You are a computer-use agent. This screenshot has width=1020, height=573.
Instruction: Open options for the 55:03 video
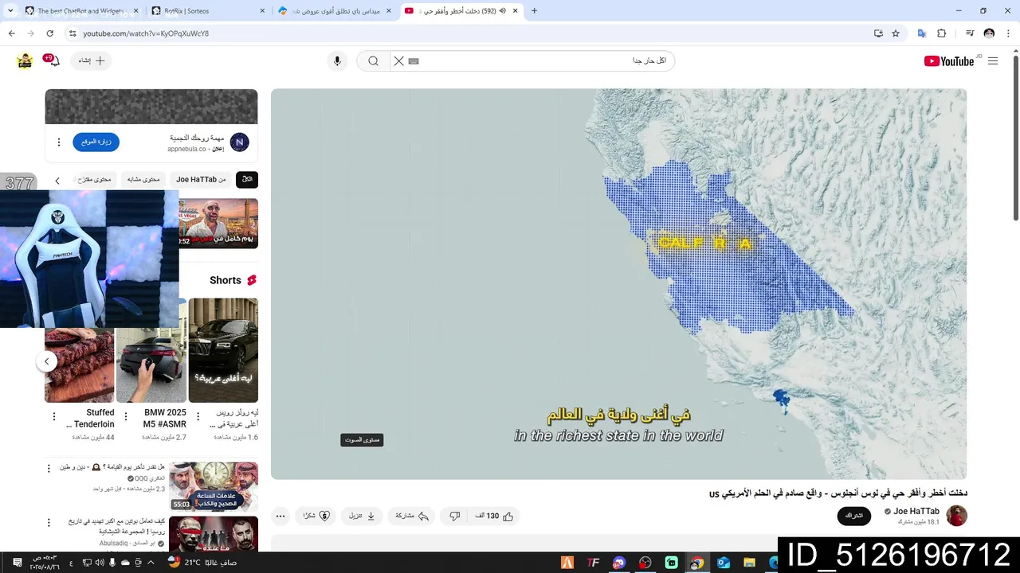(49, 469)
